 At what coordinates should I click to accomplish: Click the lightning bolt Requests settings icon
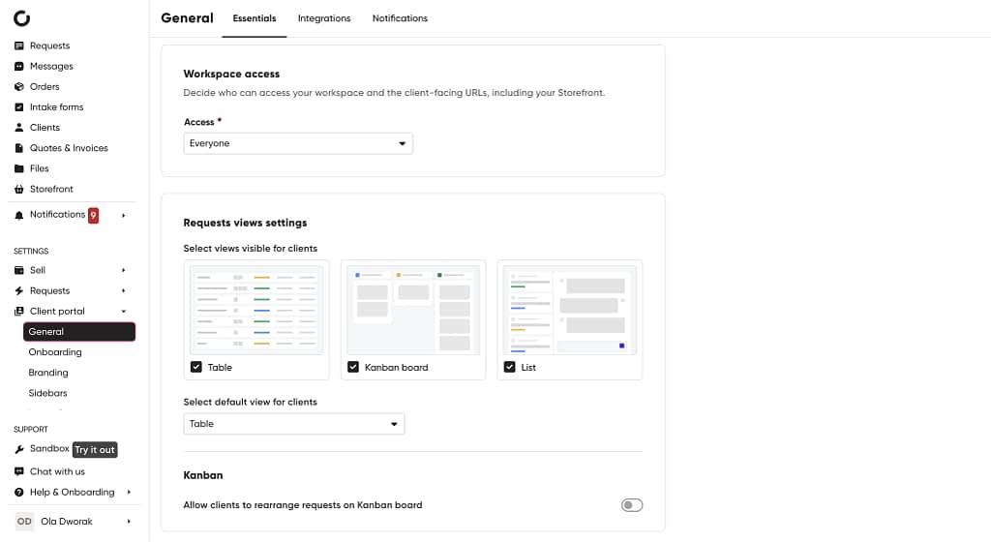19,290
